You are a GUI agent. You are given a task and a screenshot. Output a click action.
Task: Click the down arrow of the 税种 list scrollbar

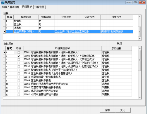pyautogui.click(x=139, y=39)
